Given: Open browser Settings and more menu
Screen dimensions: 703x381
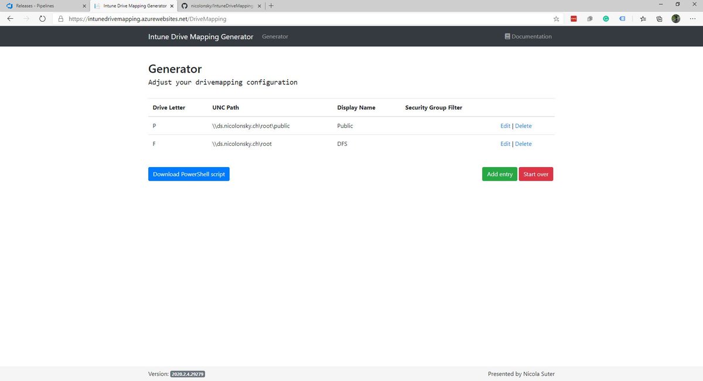Looking at the screenshot, I should coord(692,19).
